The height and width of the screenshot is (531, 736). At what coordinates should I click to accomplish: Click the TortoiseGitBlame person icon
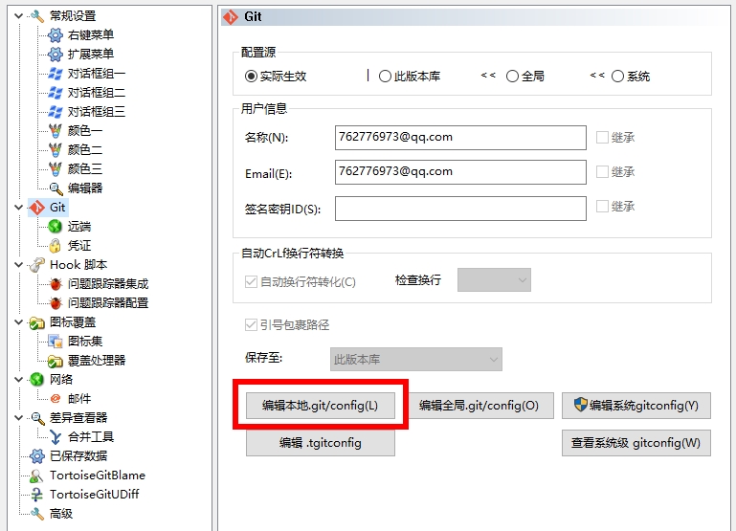pyautogui.click(x=36, y=476)
